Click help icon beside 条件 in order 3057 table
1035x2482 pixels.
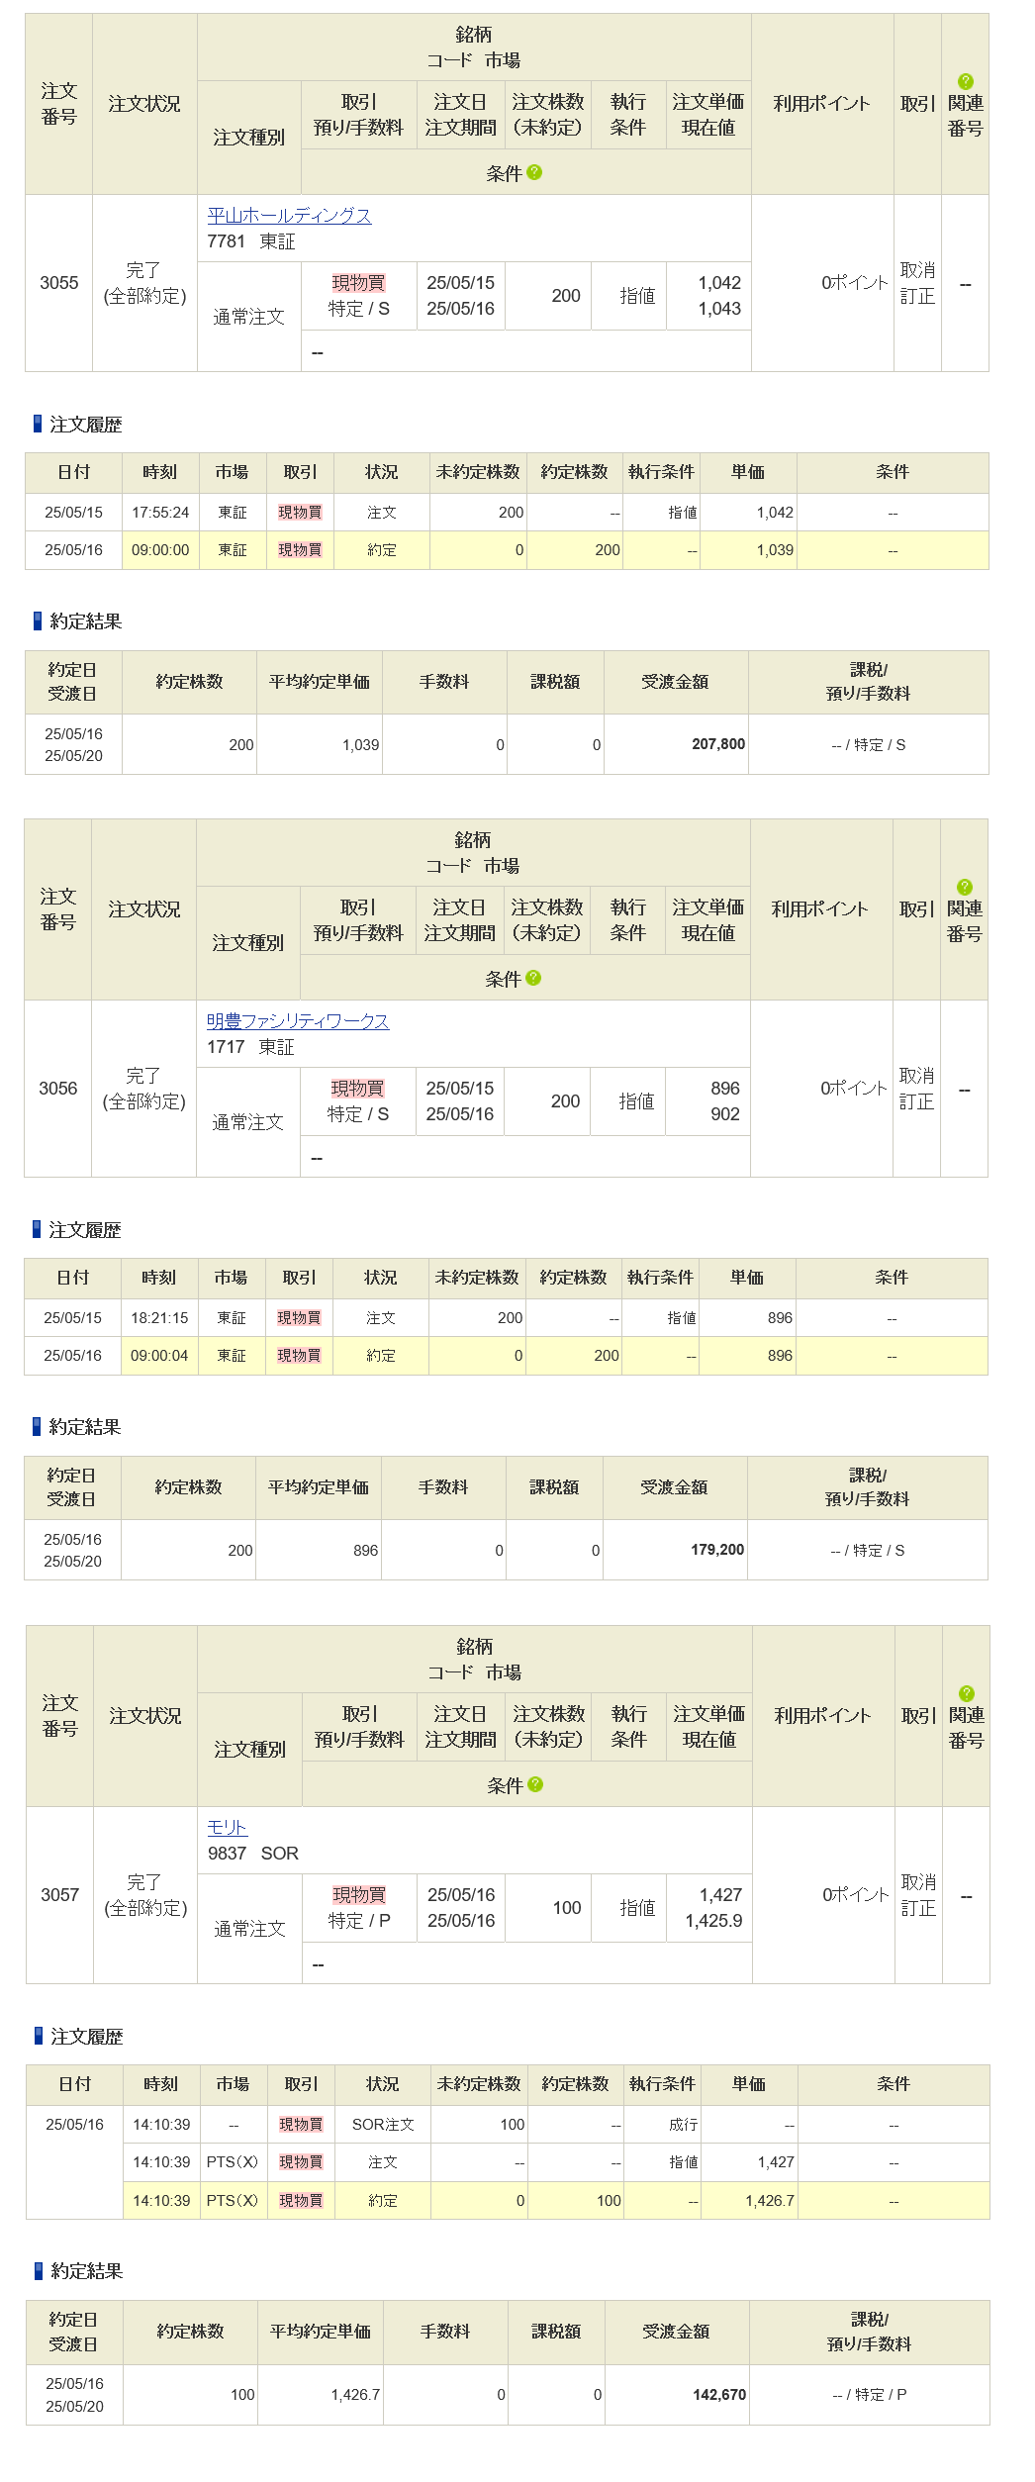coord(535,1784)
